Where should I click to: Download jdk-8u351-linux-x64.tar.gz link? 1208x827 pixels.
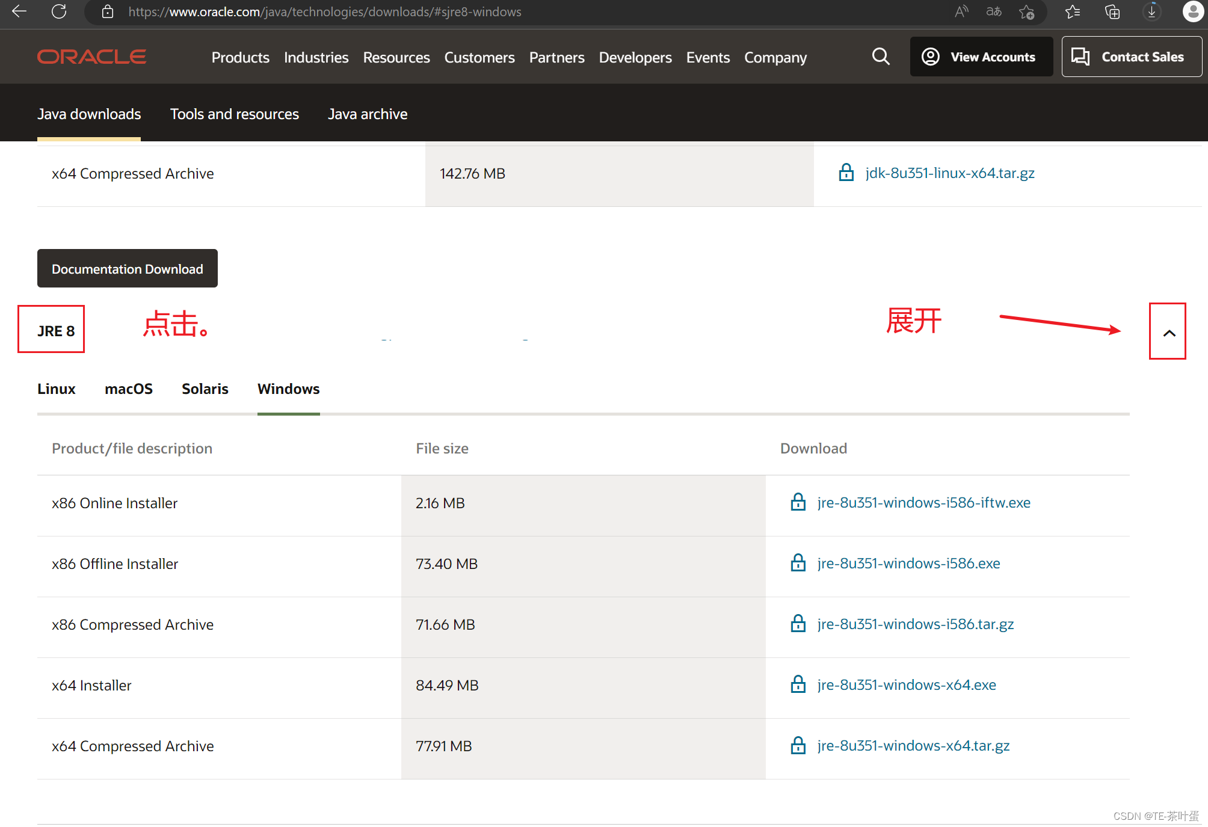[950, 173]
